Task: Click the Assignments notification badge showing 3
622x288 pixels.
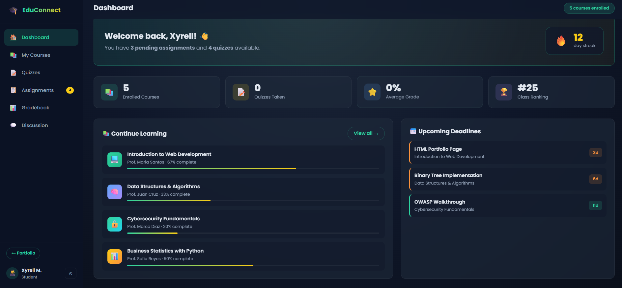Action: click(x=70, y=90)
